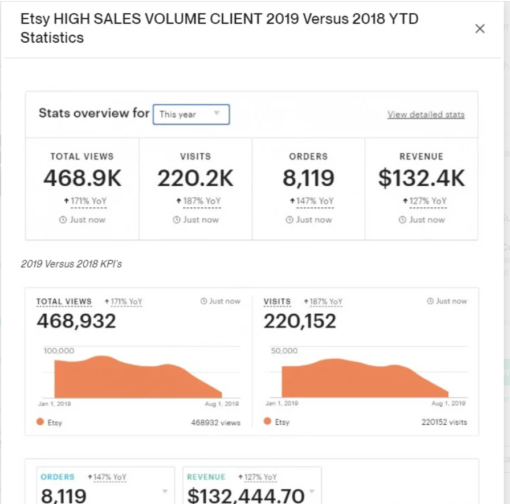Close the Etsy statistics dialog
The width and height of the screenshot is (510, 504).
coord(480,29)
